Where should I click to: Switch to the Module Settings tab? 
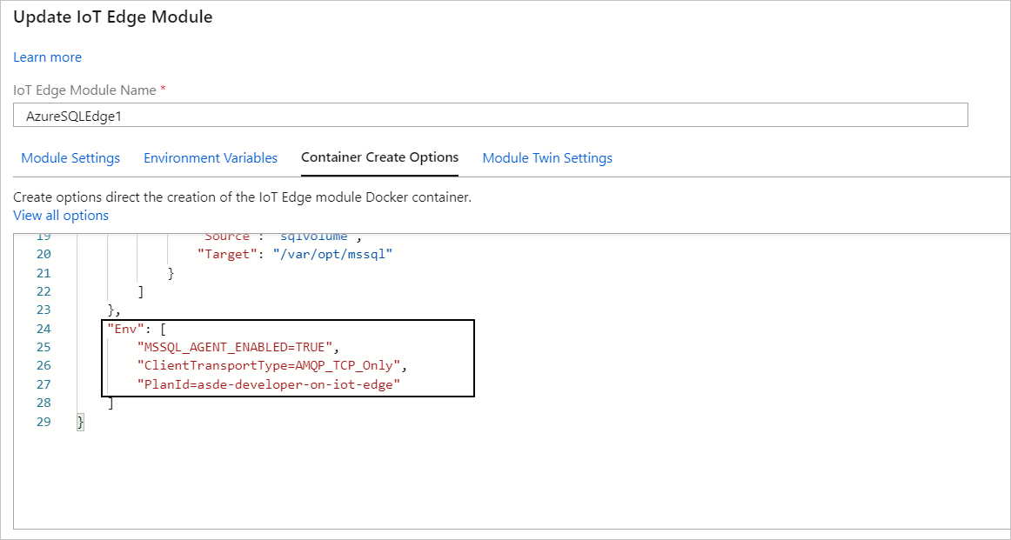(70, 157)
